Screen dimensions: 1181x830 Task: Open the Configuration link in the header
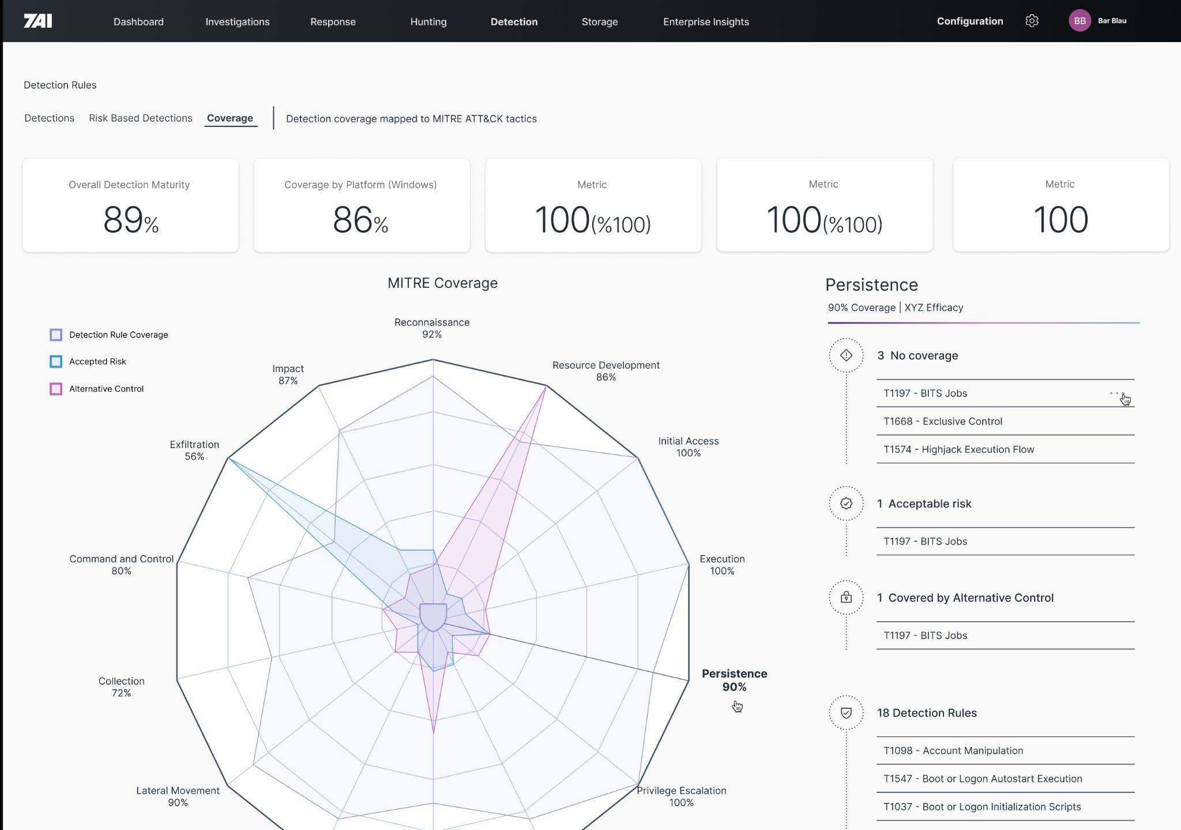(x=969, y=21)
